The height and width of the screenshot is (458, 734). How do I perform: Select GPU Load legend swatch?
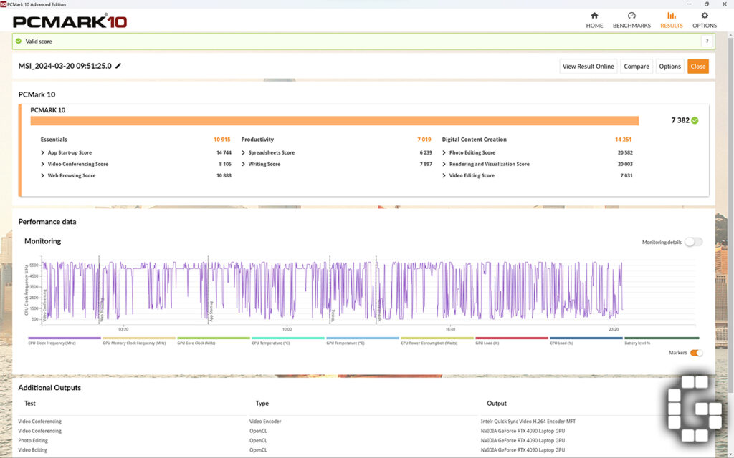pos(512,338)
